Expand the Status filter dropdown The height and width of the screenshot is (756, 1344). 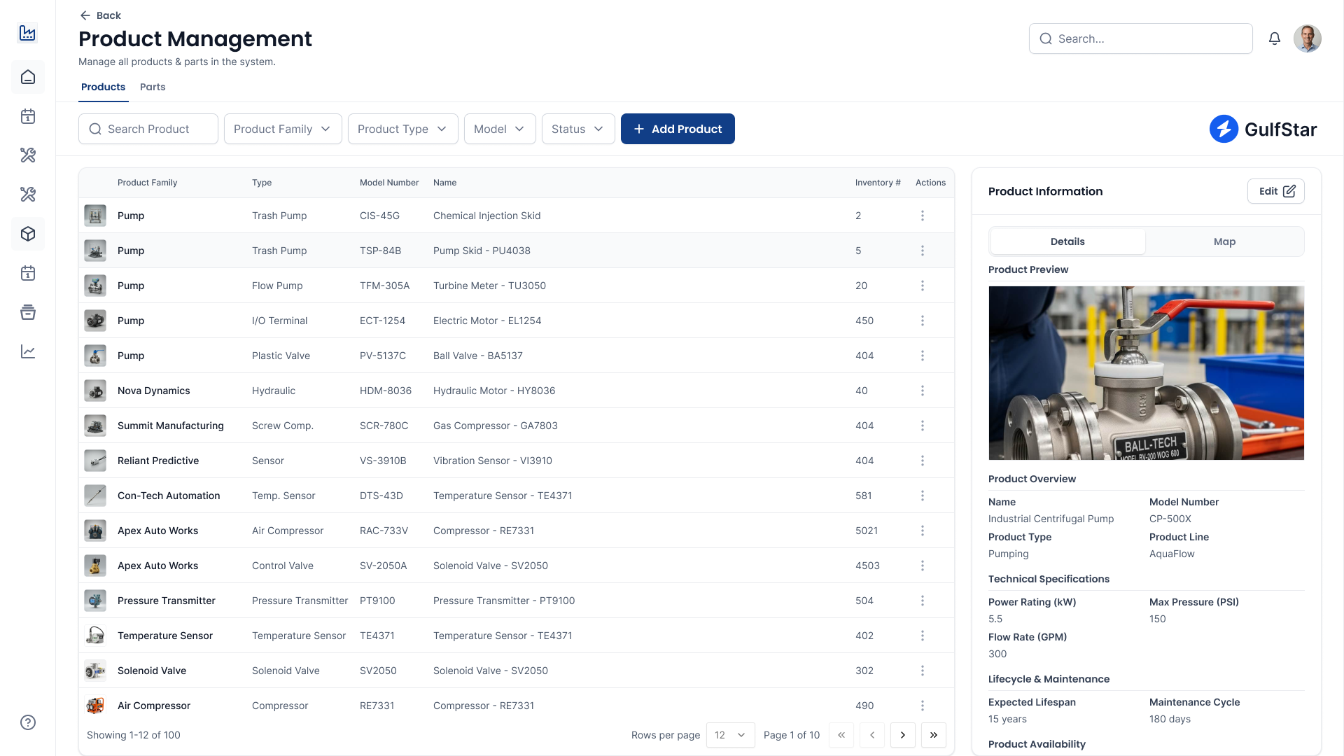click(578, 129)
